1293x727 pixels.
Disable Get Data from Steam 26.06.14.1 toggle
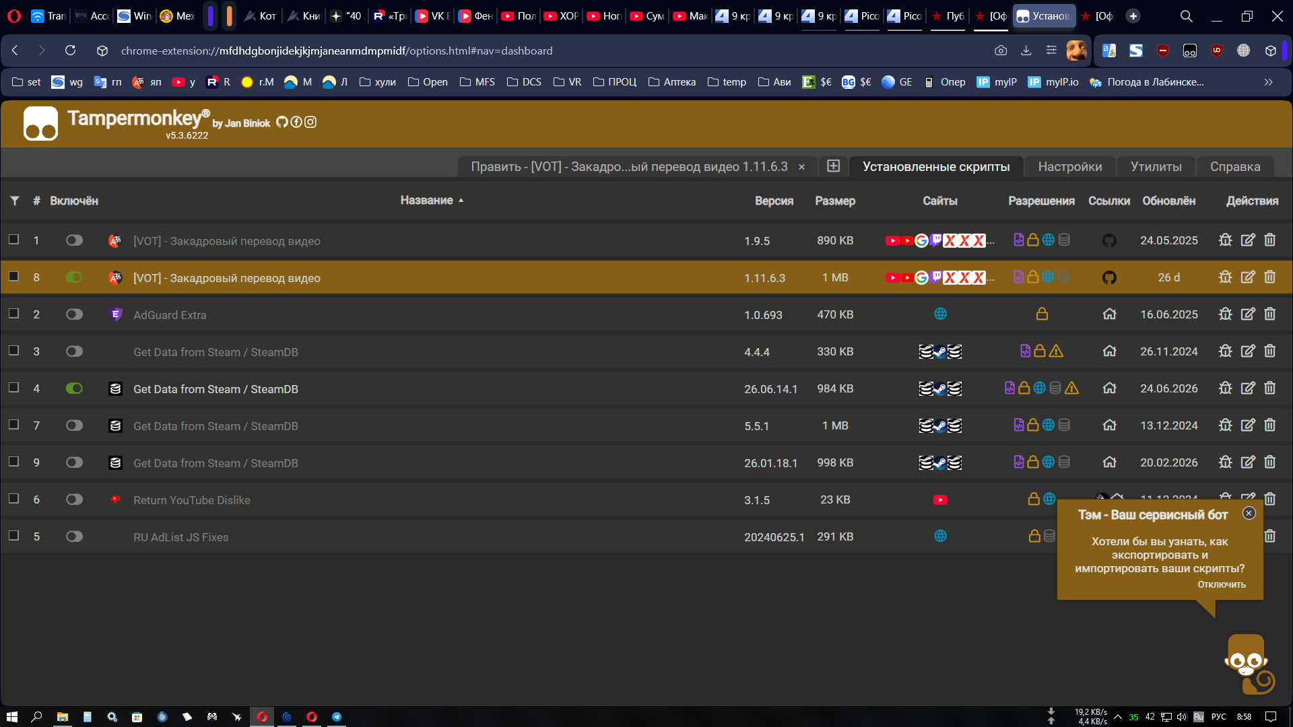tap(74, 388)
